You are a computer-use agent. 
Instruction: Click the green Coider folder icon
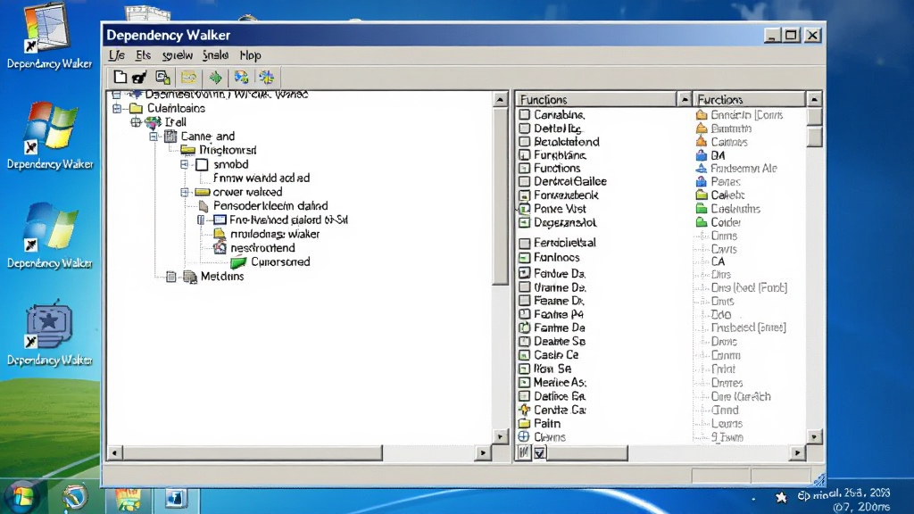coord(702,222)
